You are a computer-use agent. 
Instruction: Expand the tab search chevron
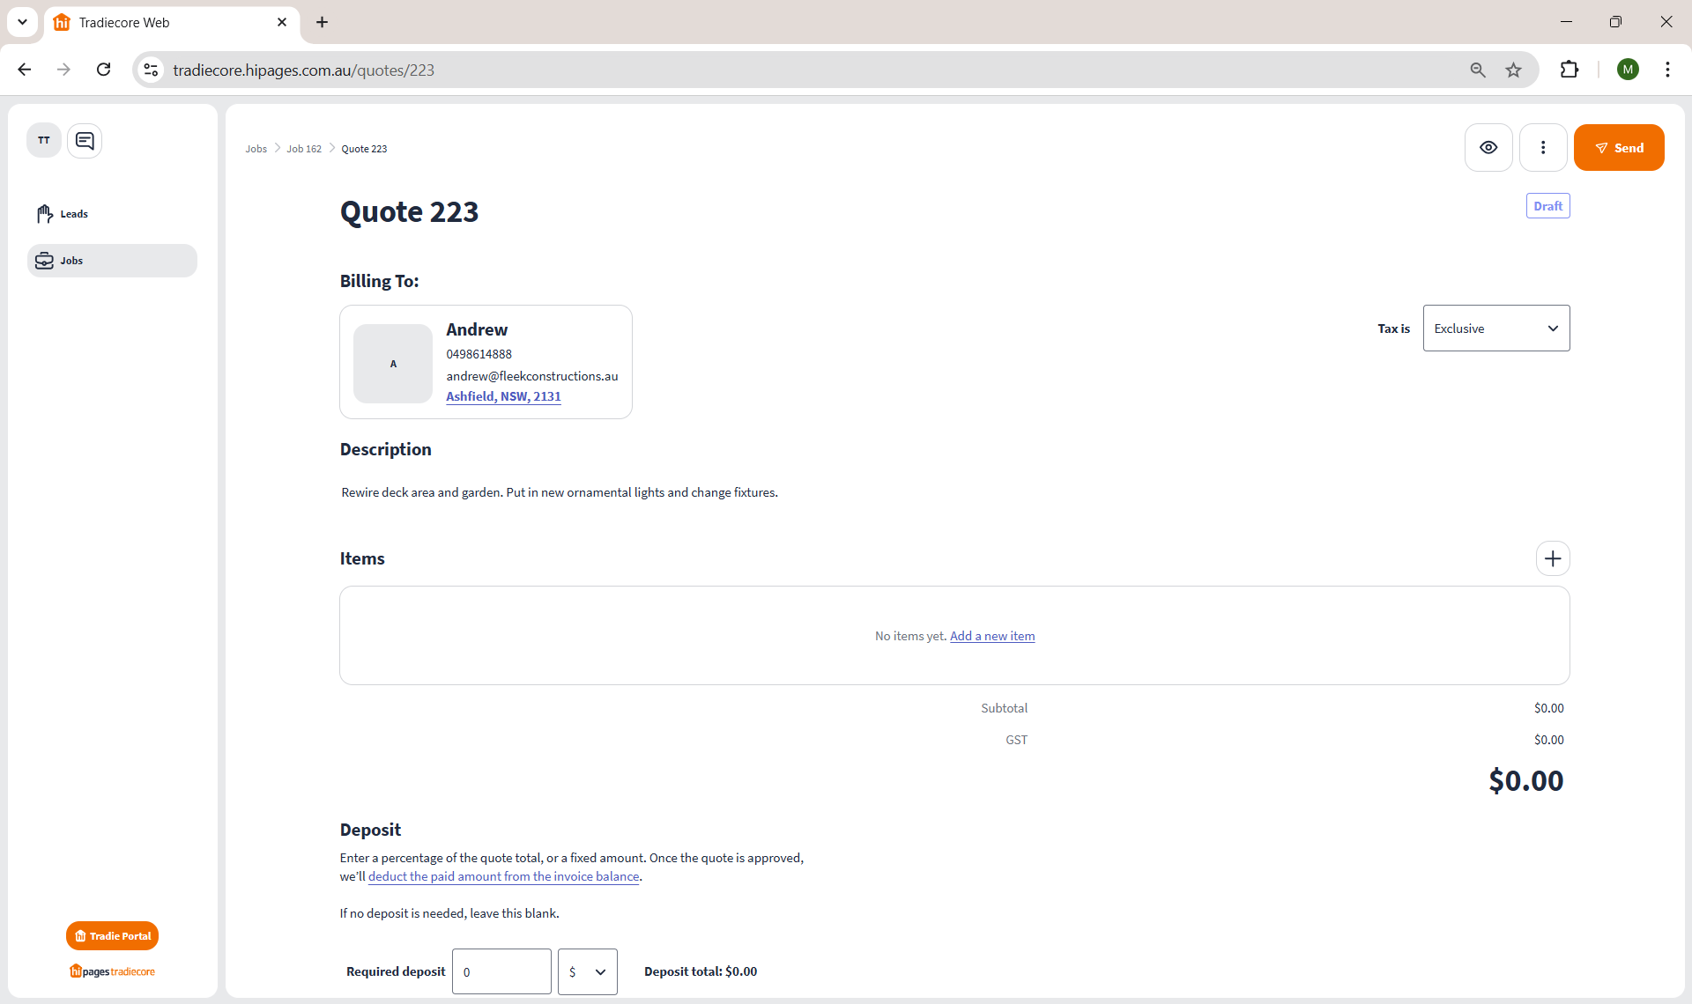(x=22, y=22)
